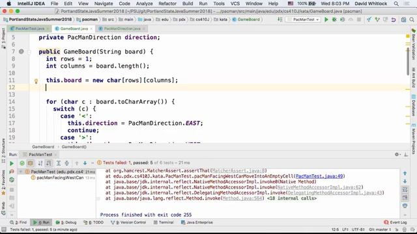417x234 pixels.
Task: Click the console Up the Stack Trace arrow
Action: coord(405,174)
